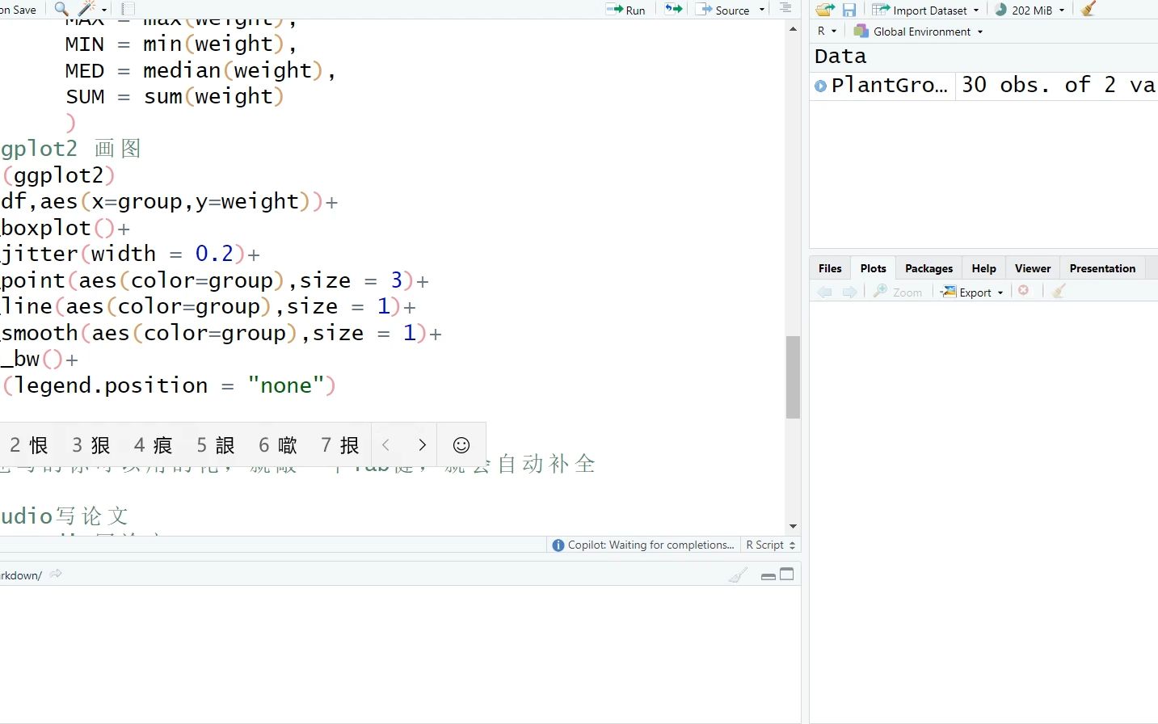The height and width of the screenshot is (724, 1158).
Task: Remove the current plot
Action: pos(1024,291)
